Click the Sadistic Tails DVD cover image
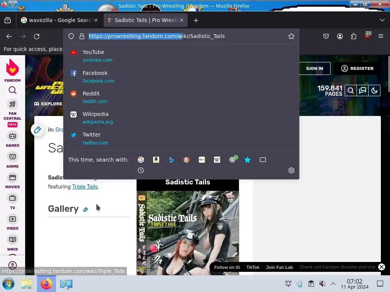This screenshot has height=292, width=390. pyautogui.click(x=187, y=233)
